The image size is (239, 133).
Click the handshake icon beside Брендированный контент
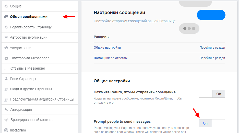coord(6,120)
